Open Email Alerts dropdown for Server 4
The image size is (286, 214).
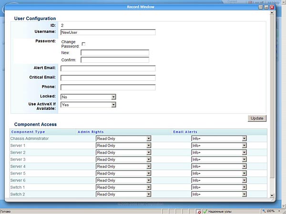pos(244,166)
